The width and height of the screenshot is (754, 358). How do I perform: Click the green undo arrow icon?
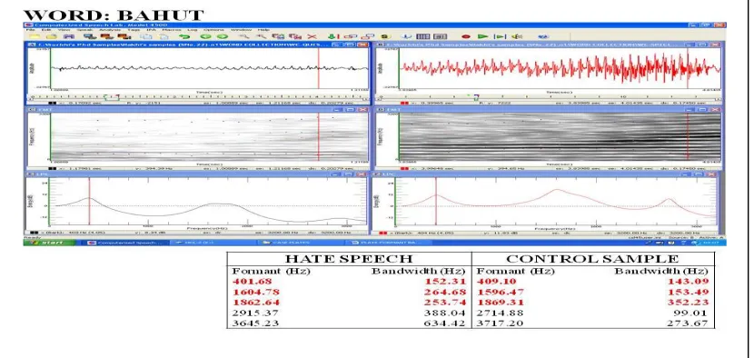tap(184, 36)
